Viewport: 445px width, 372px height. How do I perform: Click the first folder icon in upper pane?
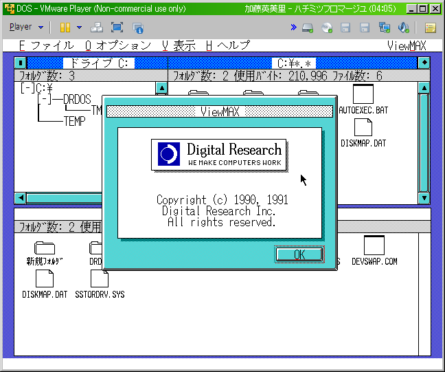pos(198,93)
